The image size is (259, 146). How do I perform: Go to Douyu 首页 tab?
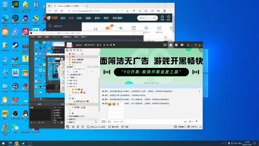(63, 18)
